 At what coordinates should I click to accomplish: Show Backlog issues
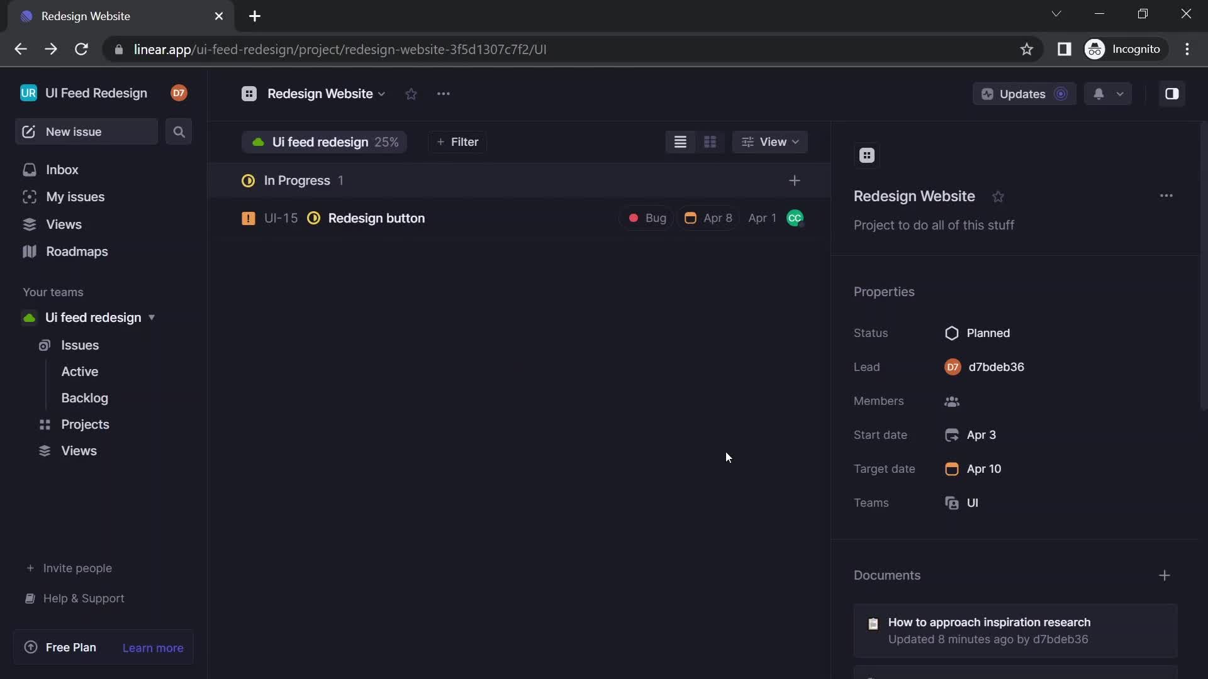(84, 398)
